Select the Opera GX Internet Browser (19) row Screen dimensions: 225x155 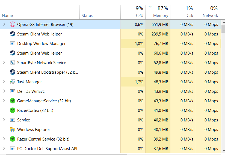pos(111,24)
